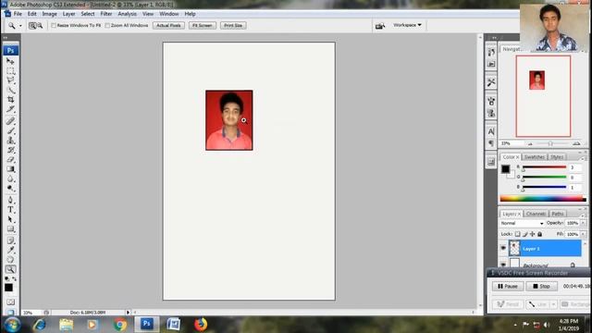Viewport: 592px width, 333px height.
Task: Select the Pen tool
Action: coord(10,200)
